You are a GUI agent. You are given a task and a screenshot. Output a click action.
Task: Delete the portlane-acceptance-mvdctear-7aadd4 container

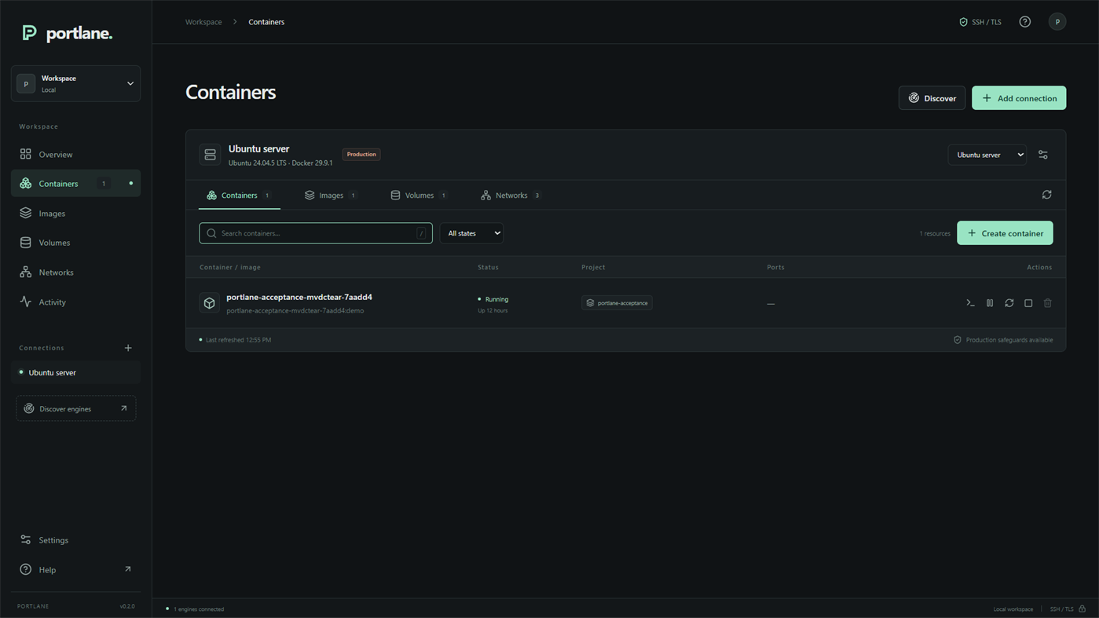1048,303
